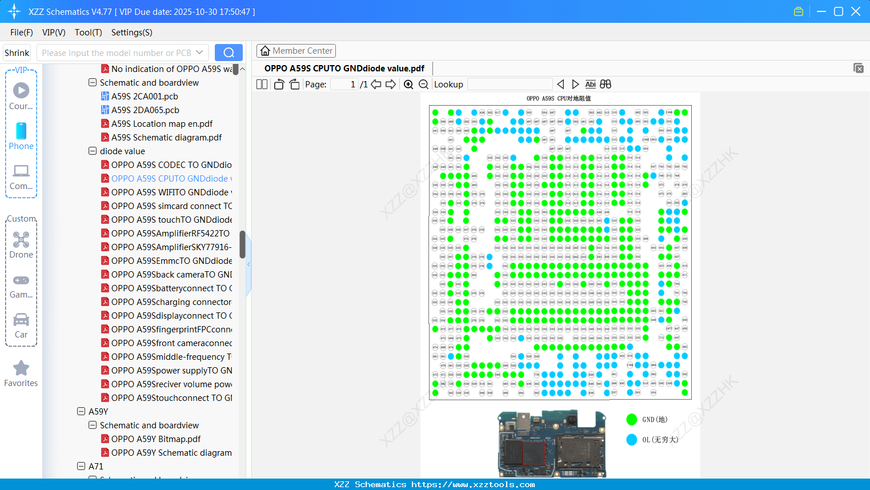Collapse the A59Y tree node
870x490 pixels.
[81, 412]
